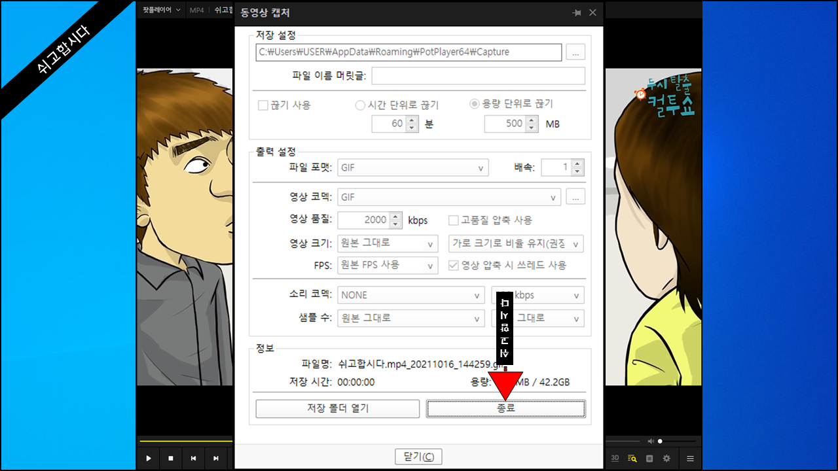Click the 종료 button to stop capture

(506, 408)
